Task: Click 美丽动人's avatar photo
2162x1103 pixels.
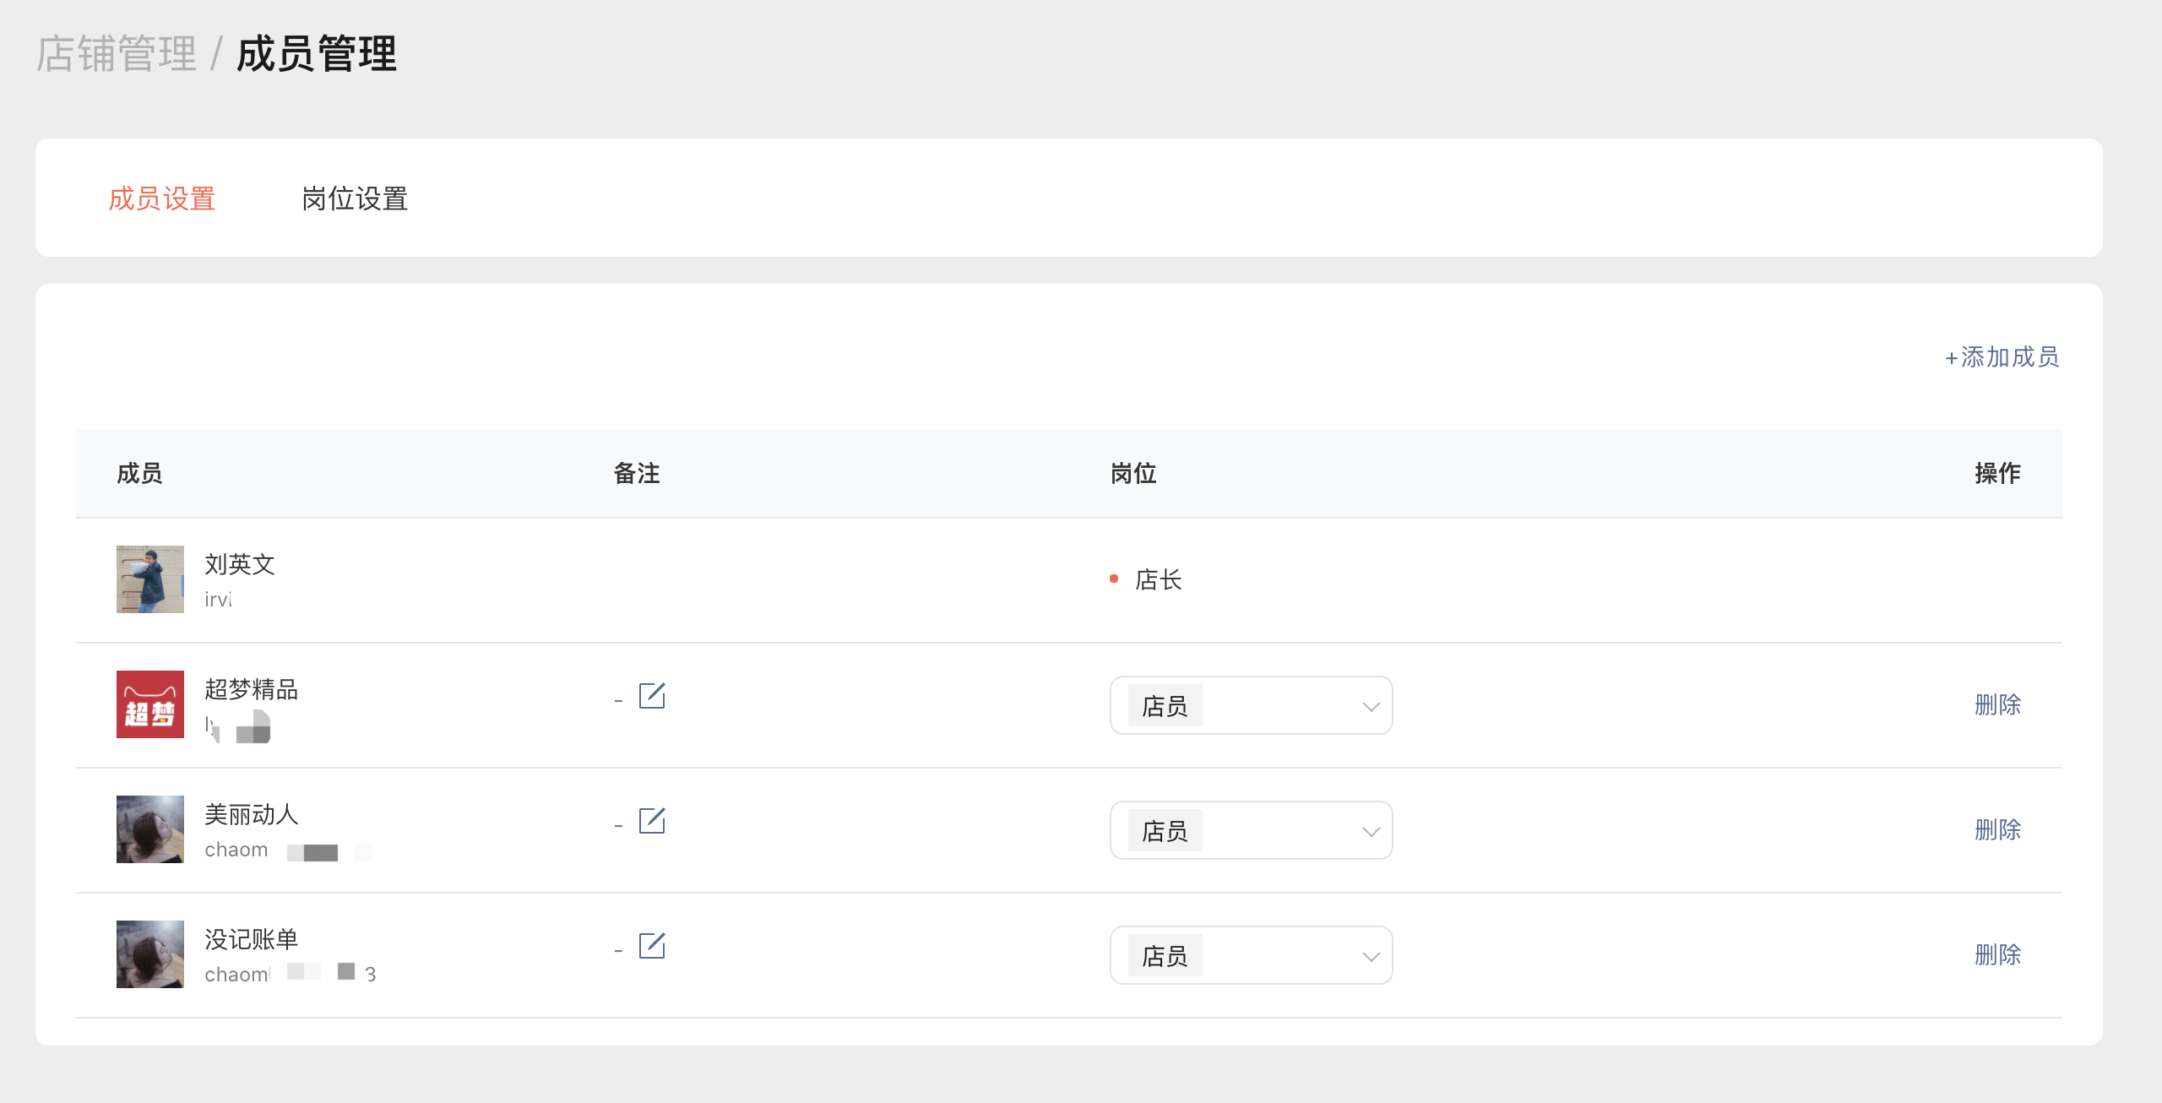Action: (x=150, y=829)
